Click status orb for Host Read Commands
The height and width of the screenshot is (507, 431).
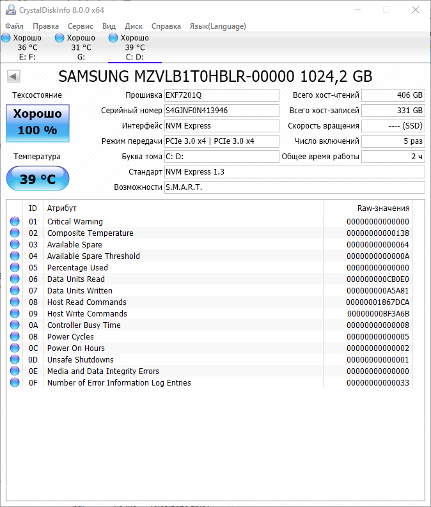(15, 302)
